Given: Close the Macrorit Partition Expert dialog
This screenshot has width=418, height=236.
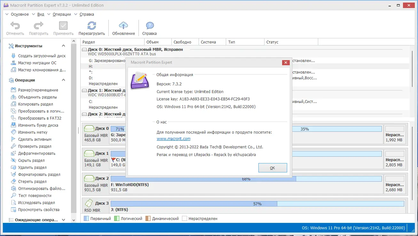Looking at the screenshot, I should coord(286,63).
